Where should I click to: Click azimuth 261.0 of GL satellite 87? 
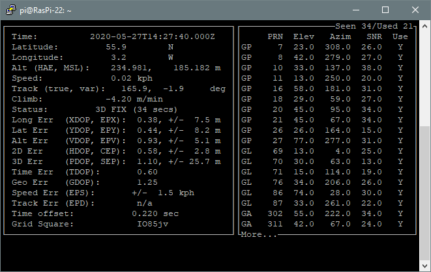click(x=338, y=204)
